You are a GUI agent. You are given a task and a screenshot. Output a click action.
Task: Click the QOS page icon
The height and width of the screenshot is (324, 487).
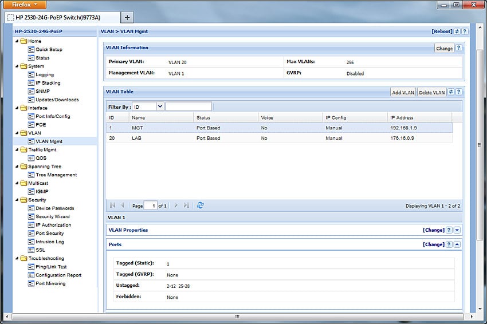click(31, 158)
